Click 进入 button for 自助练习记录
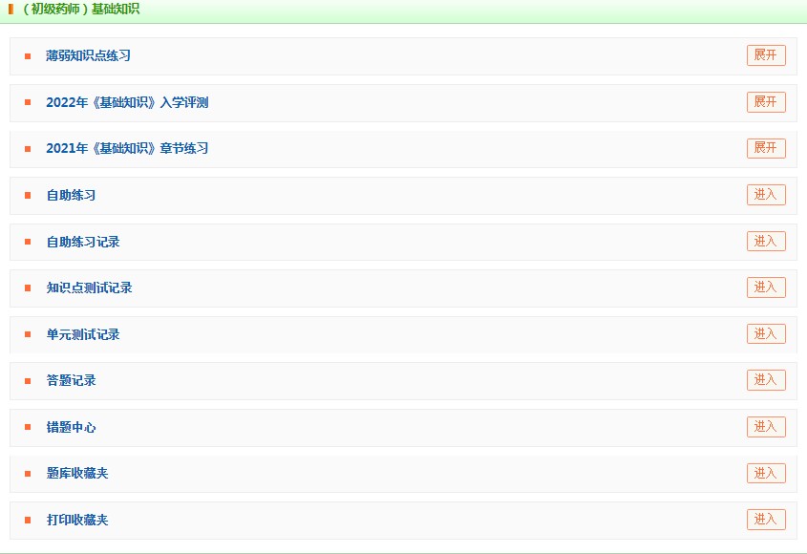The image size is (807, 554). click(x=766, y=242)
